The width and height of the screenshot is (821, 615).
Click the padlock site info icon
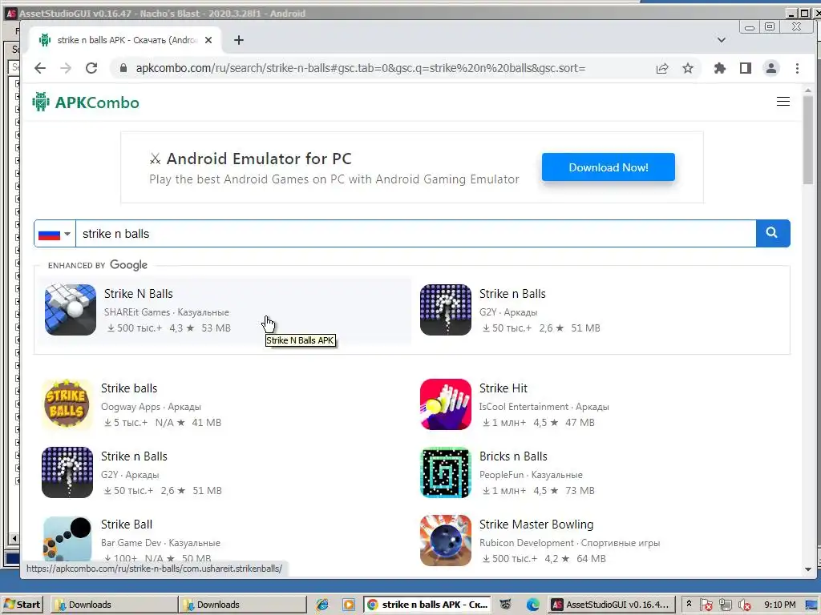[123, 68]
